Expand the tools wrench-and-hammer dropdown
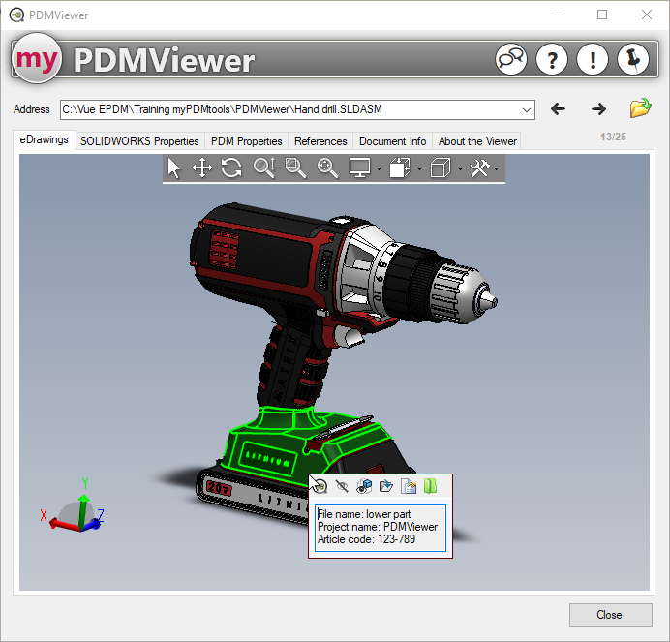Viewport: 670px width, 642px height. tap(496, 169)
